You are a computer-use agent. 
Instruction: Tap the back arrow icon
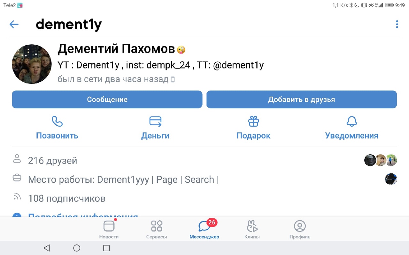click(x=14, y=24)
